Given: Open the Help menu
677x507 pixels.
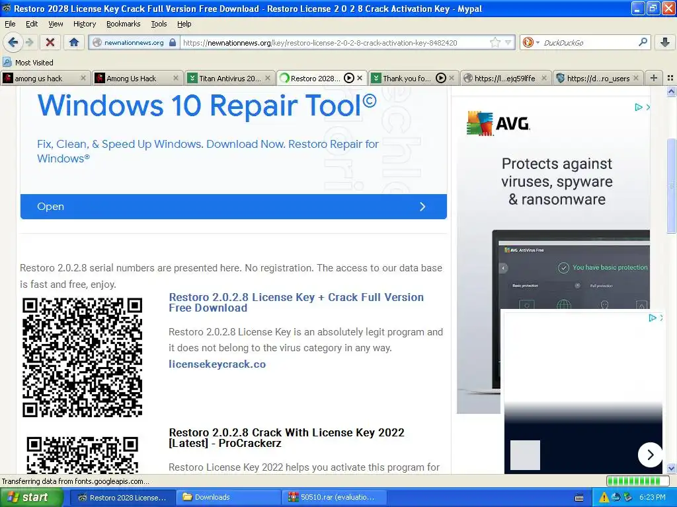Looking at the screenshot, I should tap(184, 24).
